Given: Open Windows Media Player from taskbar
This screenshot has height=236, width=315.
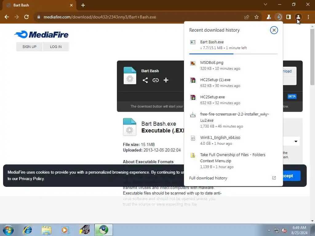Looking at the screenshot, I should coord(65,230).
